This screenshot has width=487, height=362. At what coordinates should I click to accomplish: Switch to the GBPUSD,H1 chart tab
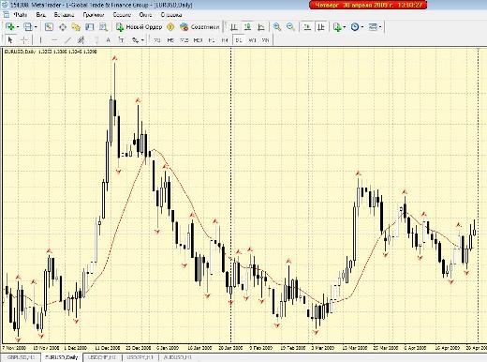[x=21, y=357]
